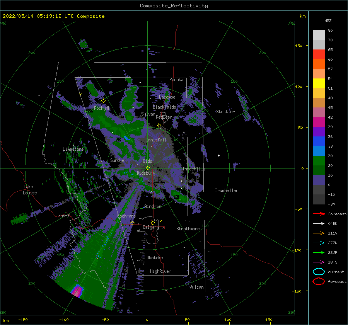Click the orange 111V arrow icon
This screenshot has height=325, width=348.
319,233
